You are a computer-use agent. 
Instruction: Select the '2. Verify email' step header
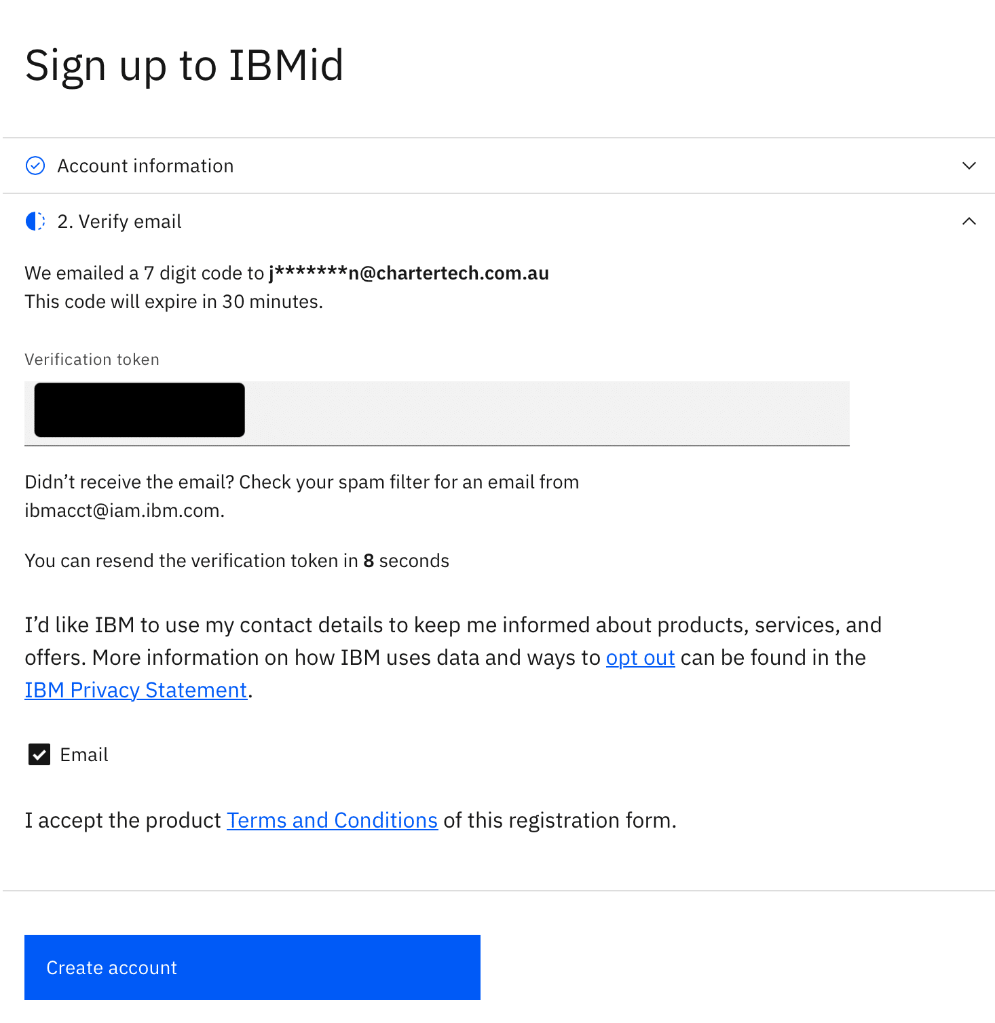click(x=119, y=222)
